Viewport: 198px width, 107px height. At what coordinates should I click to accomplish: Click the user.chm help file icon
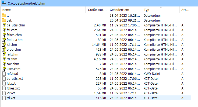[4, 69]
